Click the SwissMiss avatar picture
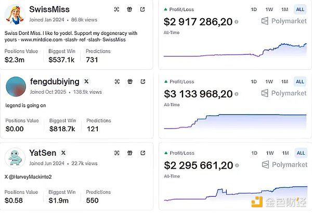Image resolution: width=312 pixels, height=213 pixels. coord(16,14)
